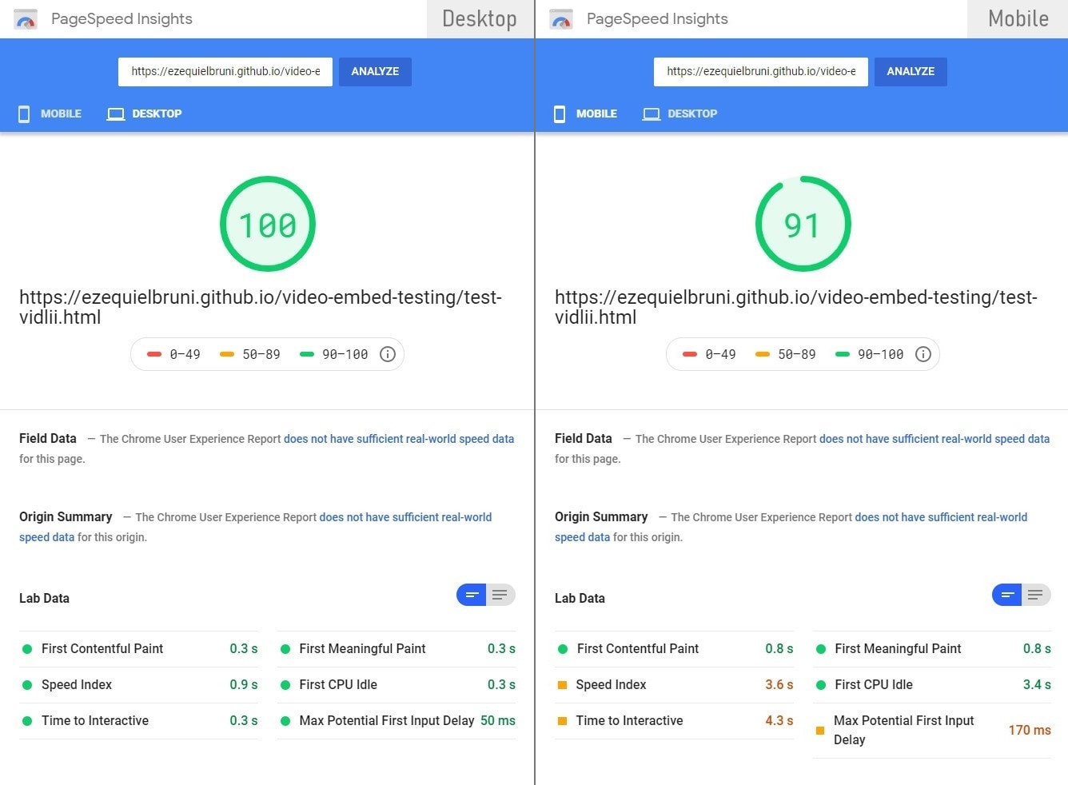
Task: Click the mobile phone icon in Desktop panel
Action: coord(24,114)
